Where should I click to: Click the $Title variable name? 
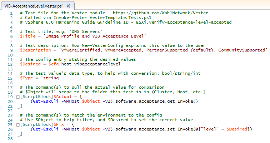pyautogui.click(x=27, y=36)
